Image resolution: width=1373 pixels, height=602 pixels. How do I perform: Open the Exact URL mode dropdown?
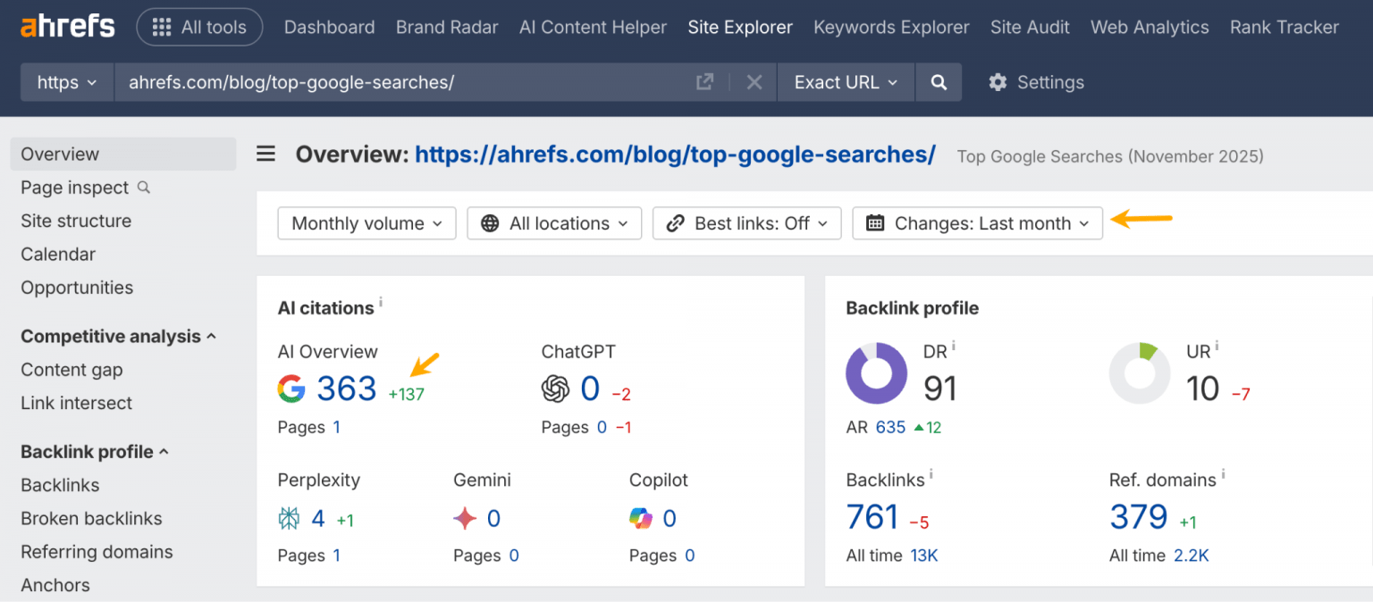[846, 82]
